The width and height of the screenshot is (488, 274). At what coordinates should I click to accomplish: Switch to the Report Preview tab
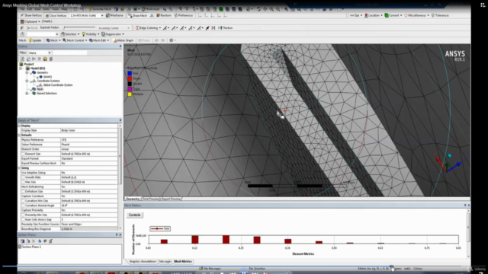171,199
